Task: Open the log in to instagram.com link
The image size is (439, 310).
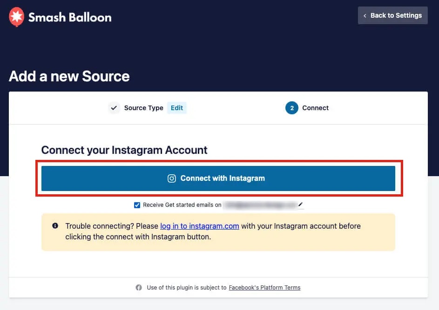Action: click(x=199, y=226)
